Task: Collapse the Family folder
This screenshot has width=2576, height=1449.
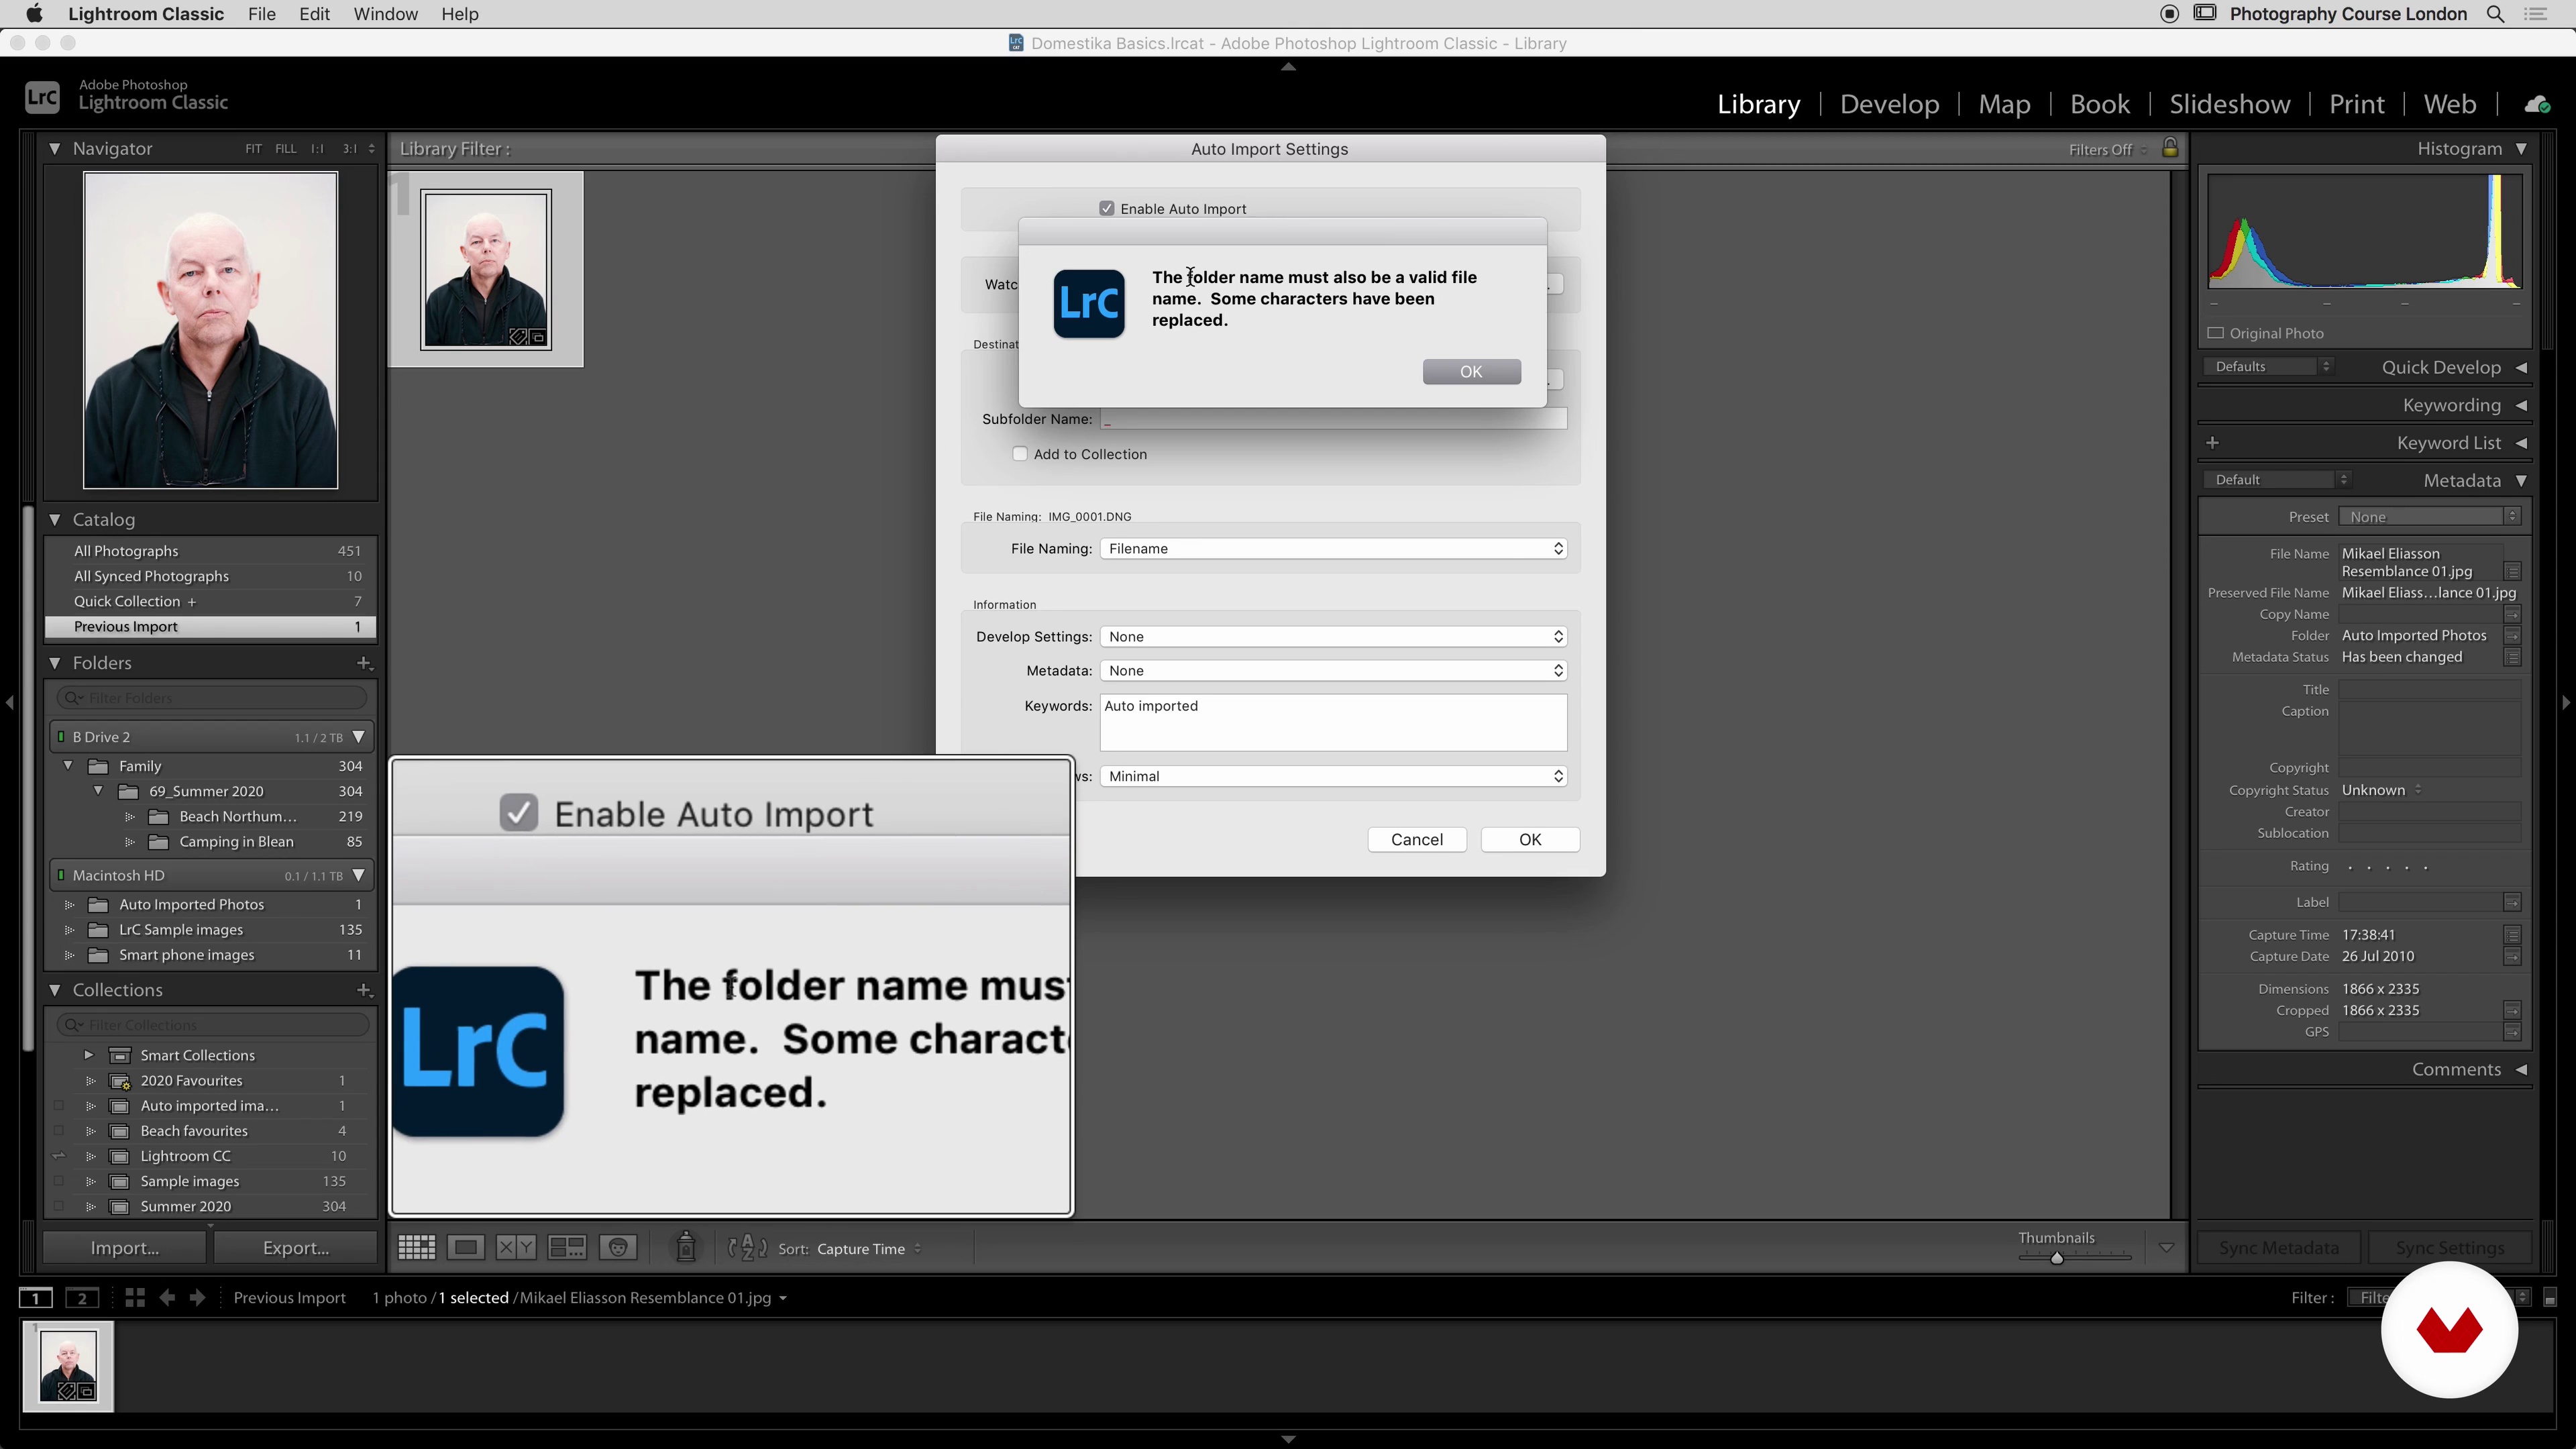Action: 68,766
